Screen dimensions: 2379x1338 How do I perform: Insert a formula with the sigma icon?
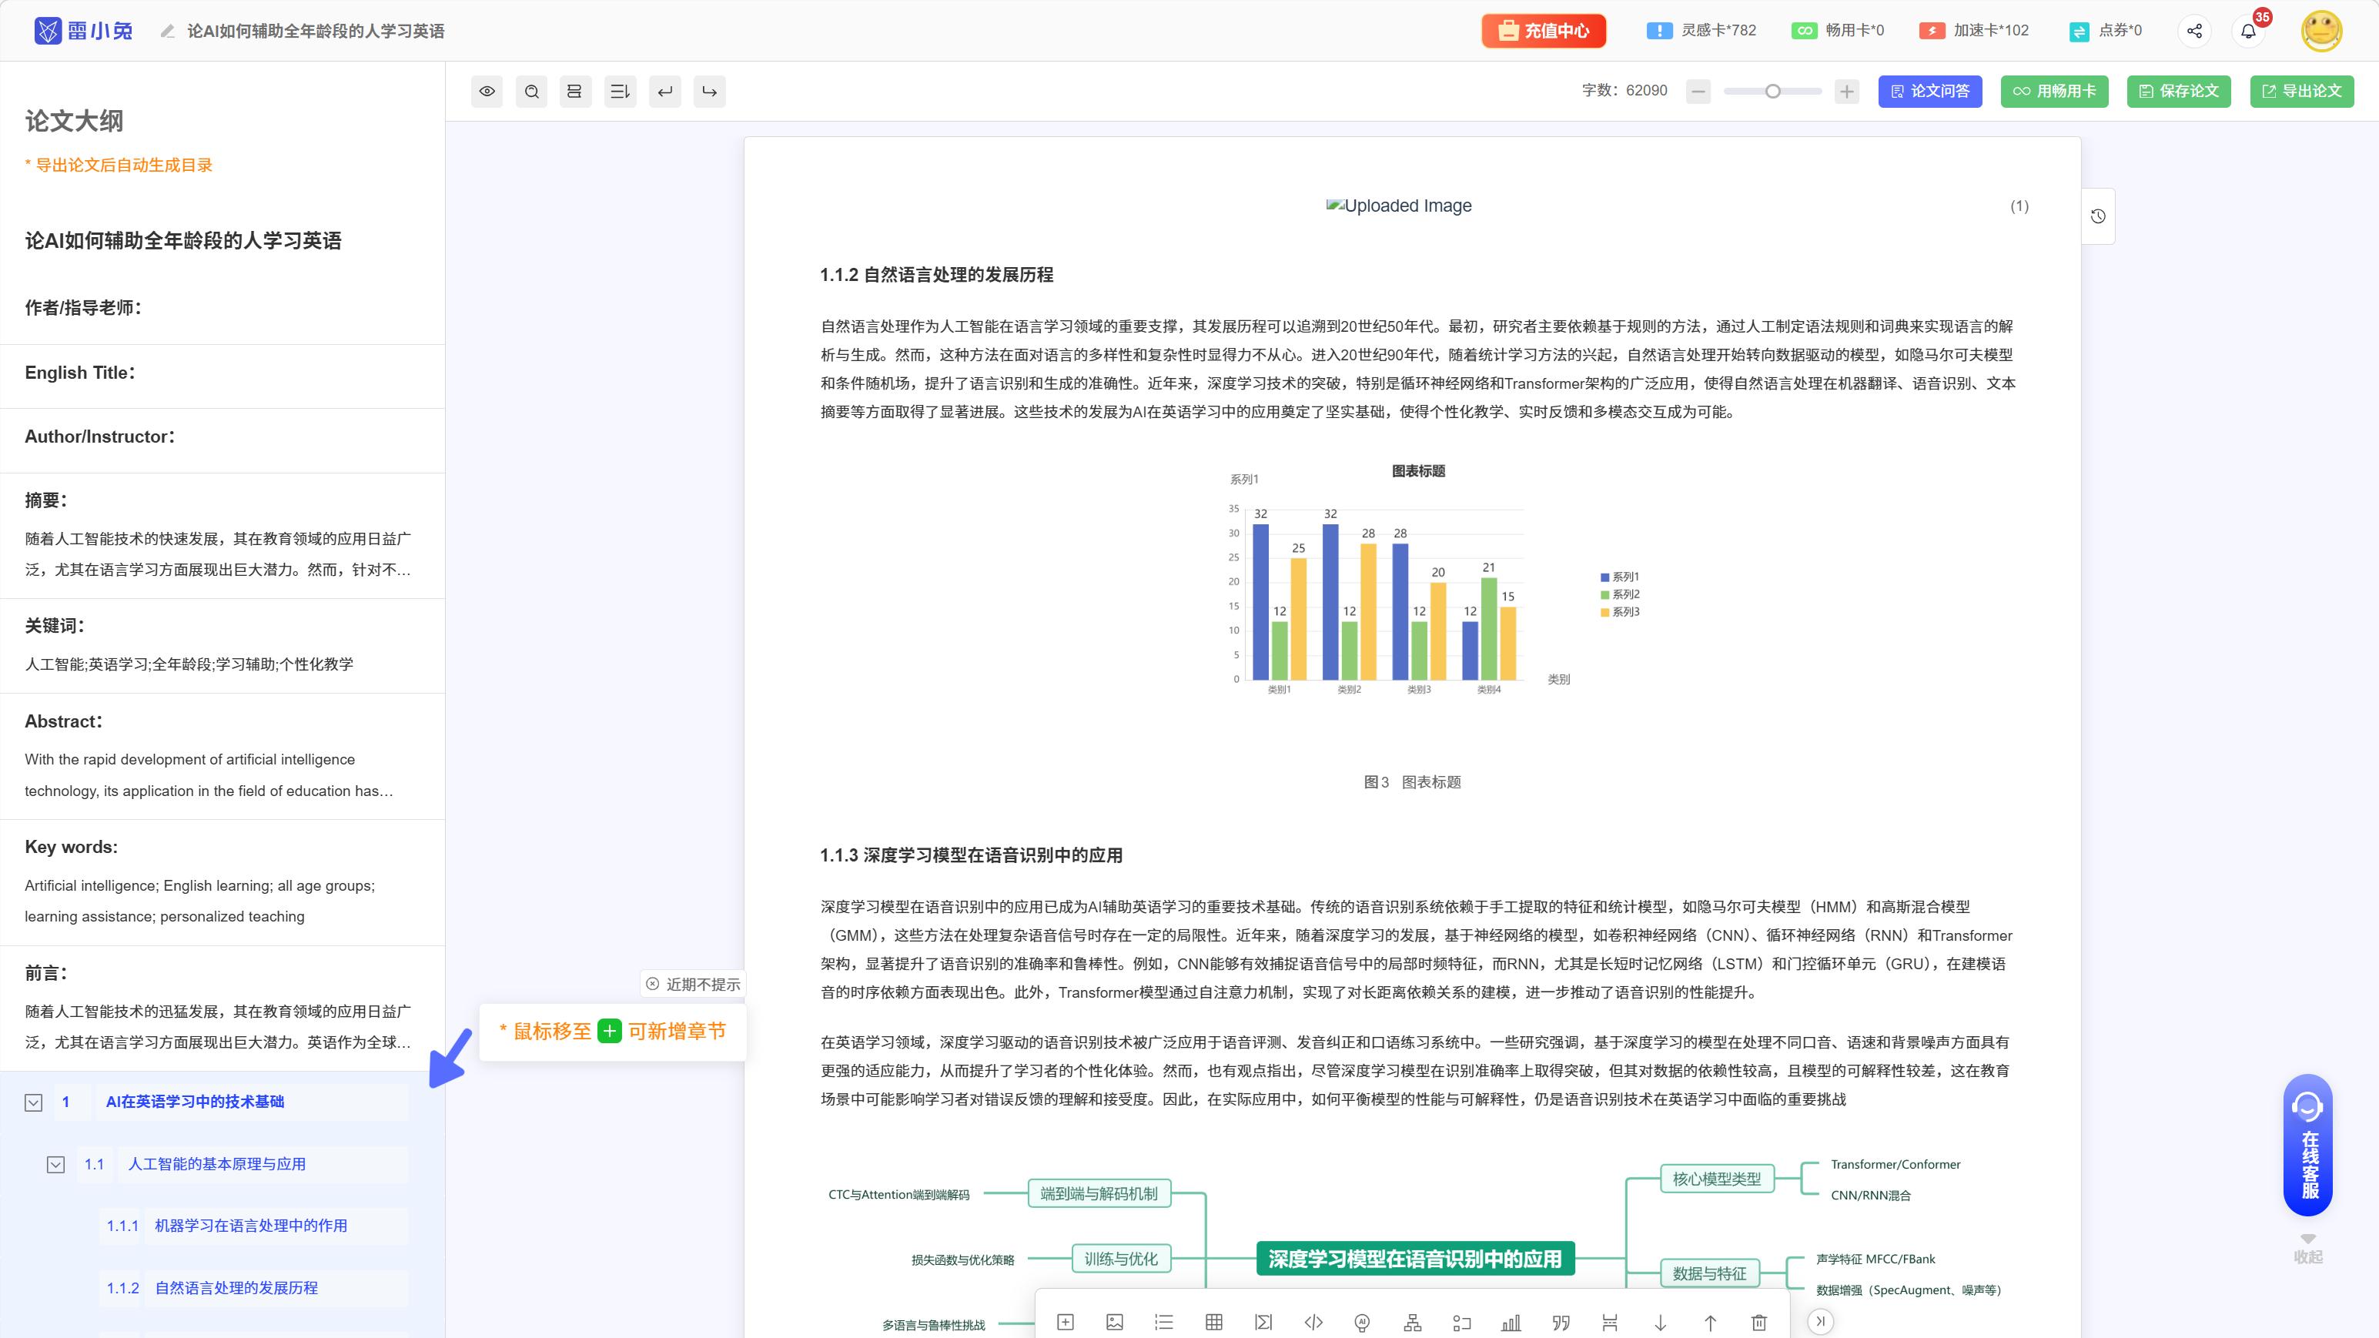pyautogui.click(x=1263, y=1323)
